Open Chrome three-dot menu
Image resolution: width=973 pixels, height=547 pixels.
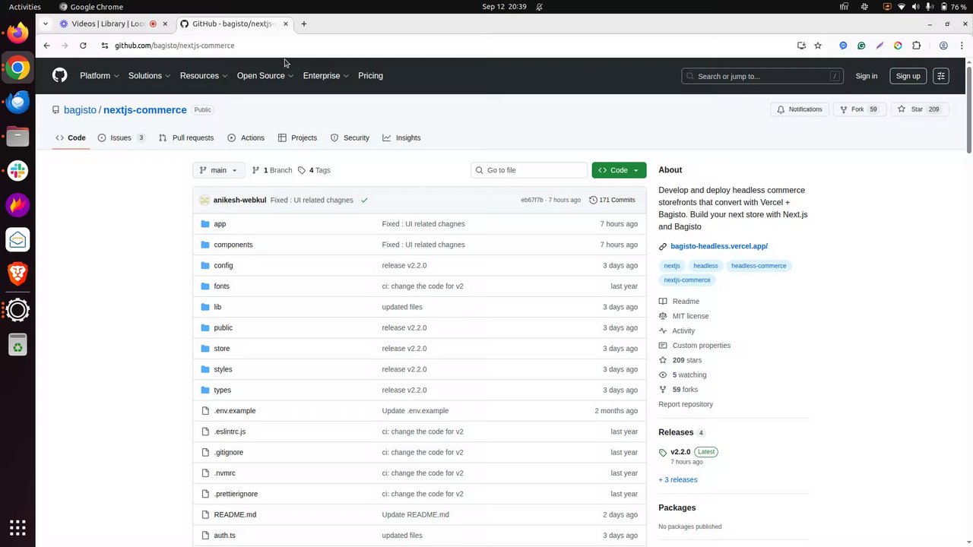coord(961,46)
